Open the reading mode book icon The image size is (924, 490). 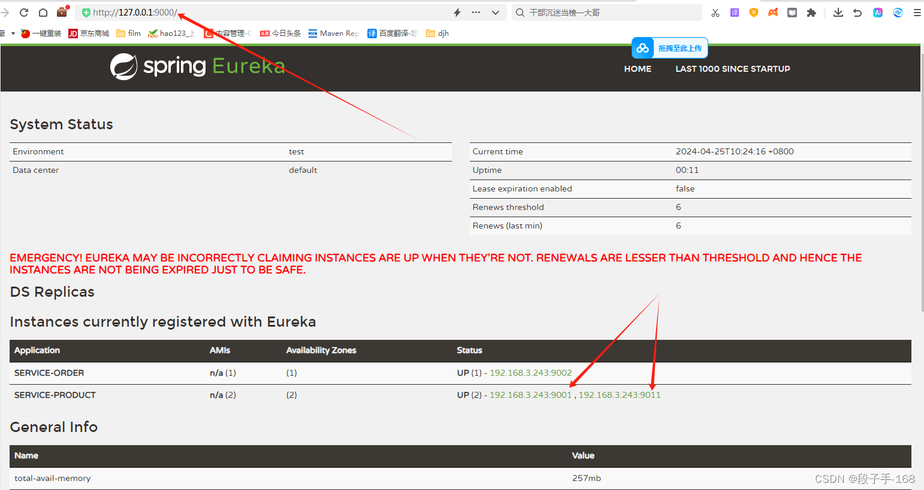point(792,13)
